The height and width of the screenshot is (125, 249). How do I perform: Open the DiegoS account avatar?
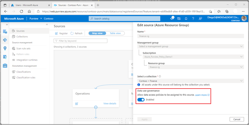point(243,19)
